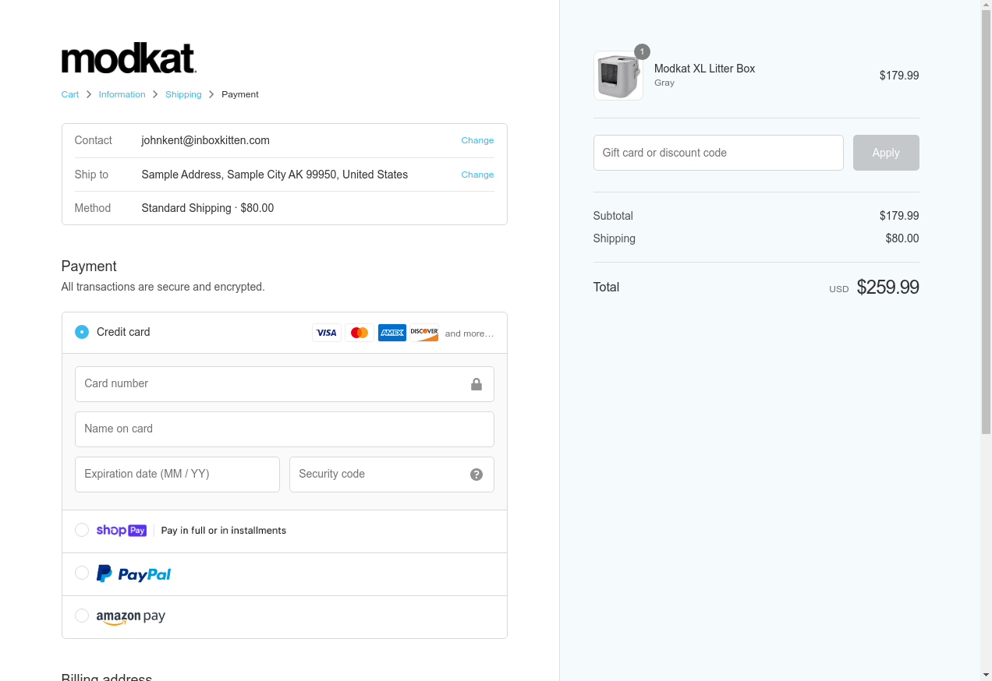Click the Visa card icon
This screenshot has height=681, width=992.
tap(327, 333)
